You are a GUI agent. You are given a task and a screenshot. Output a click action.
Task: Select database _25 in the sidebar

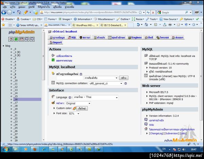[15, 128]
